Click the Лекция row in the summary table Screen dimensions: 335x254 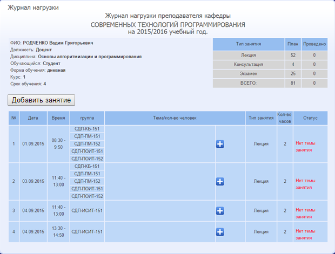270,55
